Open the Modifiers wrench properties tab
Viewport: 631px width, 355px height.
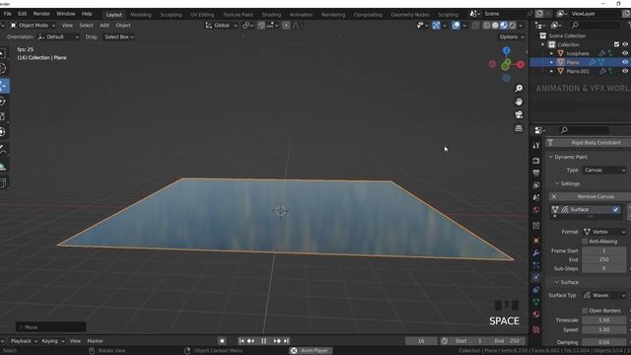536,252
